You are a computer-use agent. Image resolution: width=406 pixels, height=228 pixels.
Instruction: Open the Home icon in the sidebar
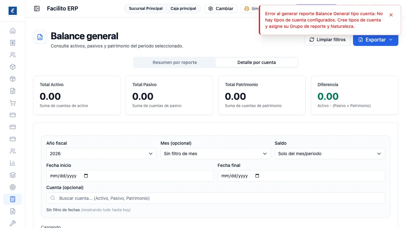click(13, 31)
